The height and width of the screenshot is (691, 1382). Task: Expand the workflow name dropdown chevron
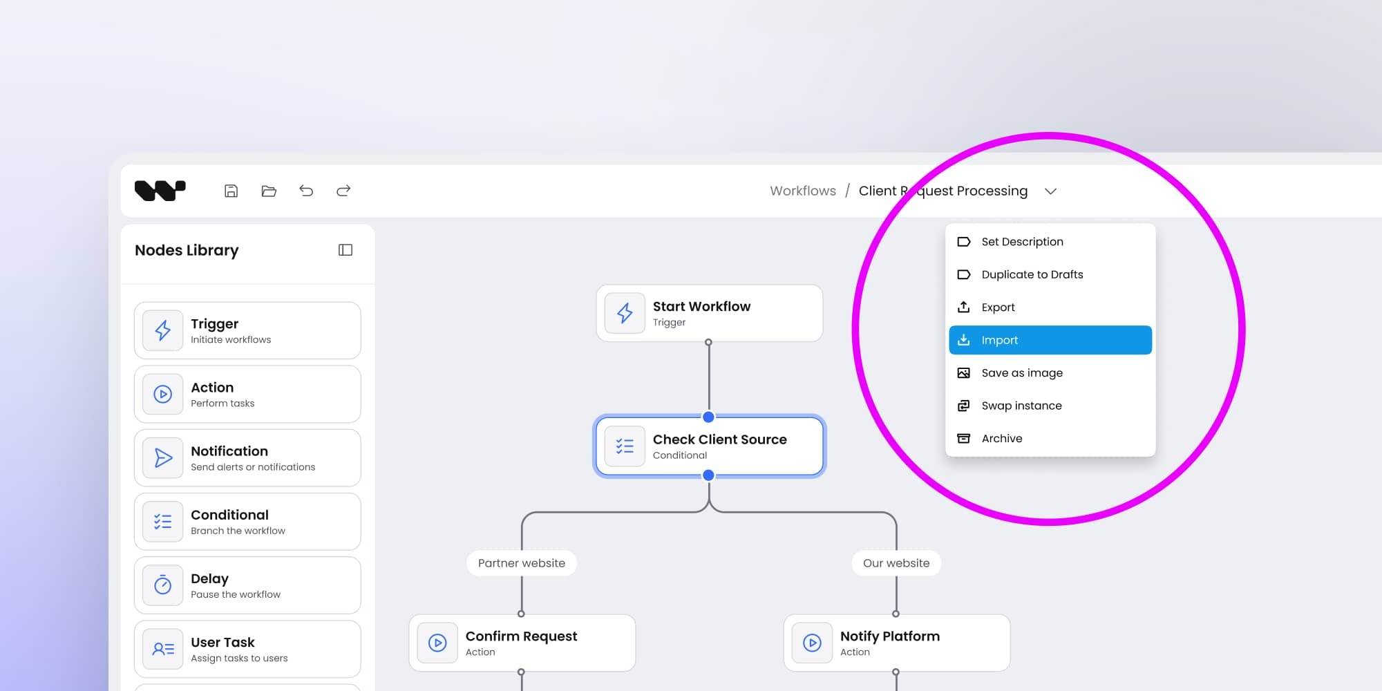[x=1050, y=191]
